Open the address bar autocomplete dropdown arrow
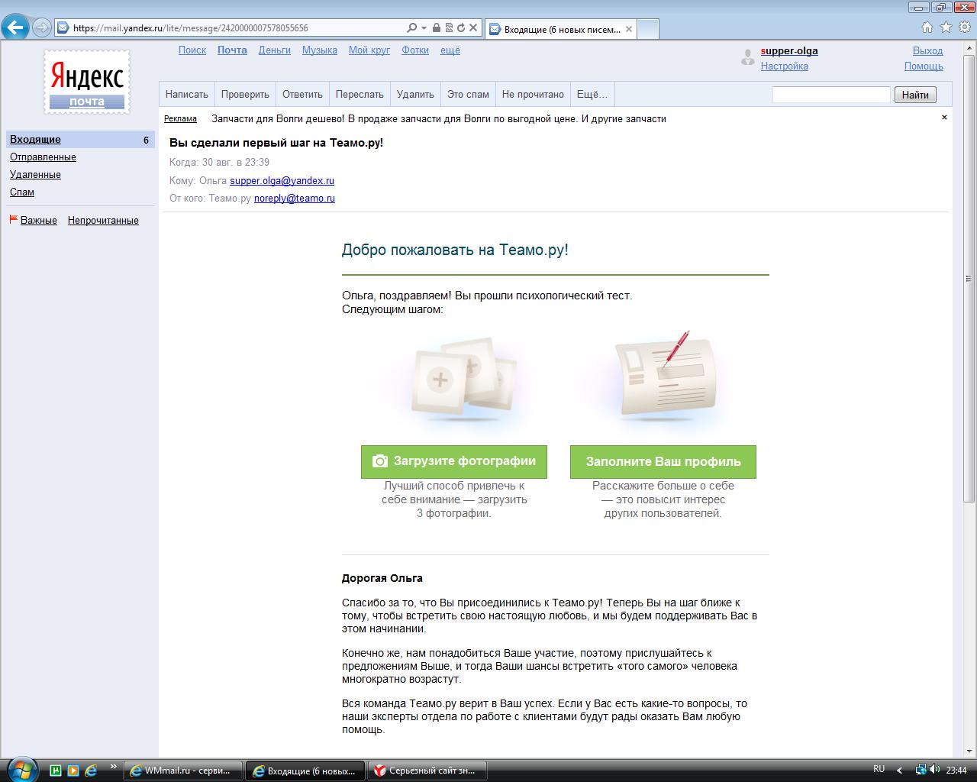This screenshot has width=977, height=782. tap(424, 28)
